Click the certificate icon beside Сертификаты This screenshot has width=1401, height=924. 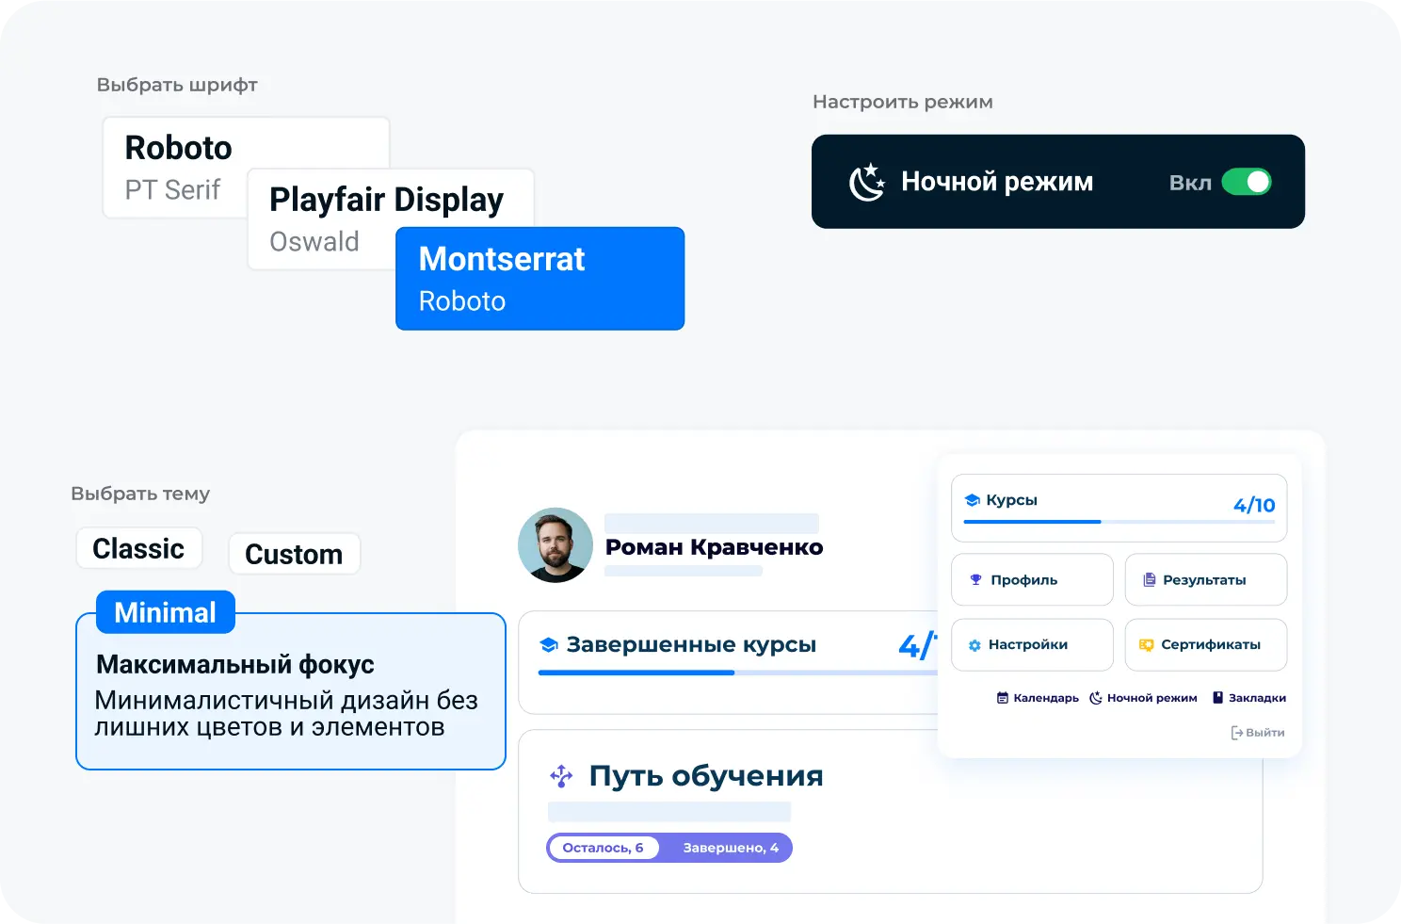pos(1146,645)
